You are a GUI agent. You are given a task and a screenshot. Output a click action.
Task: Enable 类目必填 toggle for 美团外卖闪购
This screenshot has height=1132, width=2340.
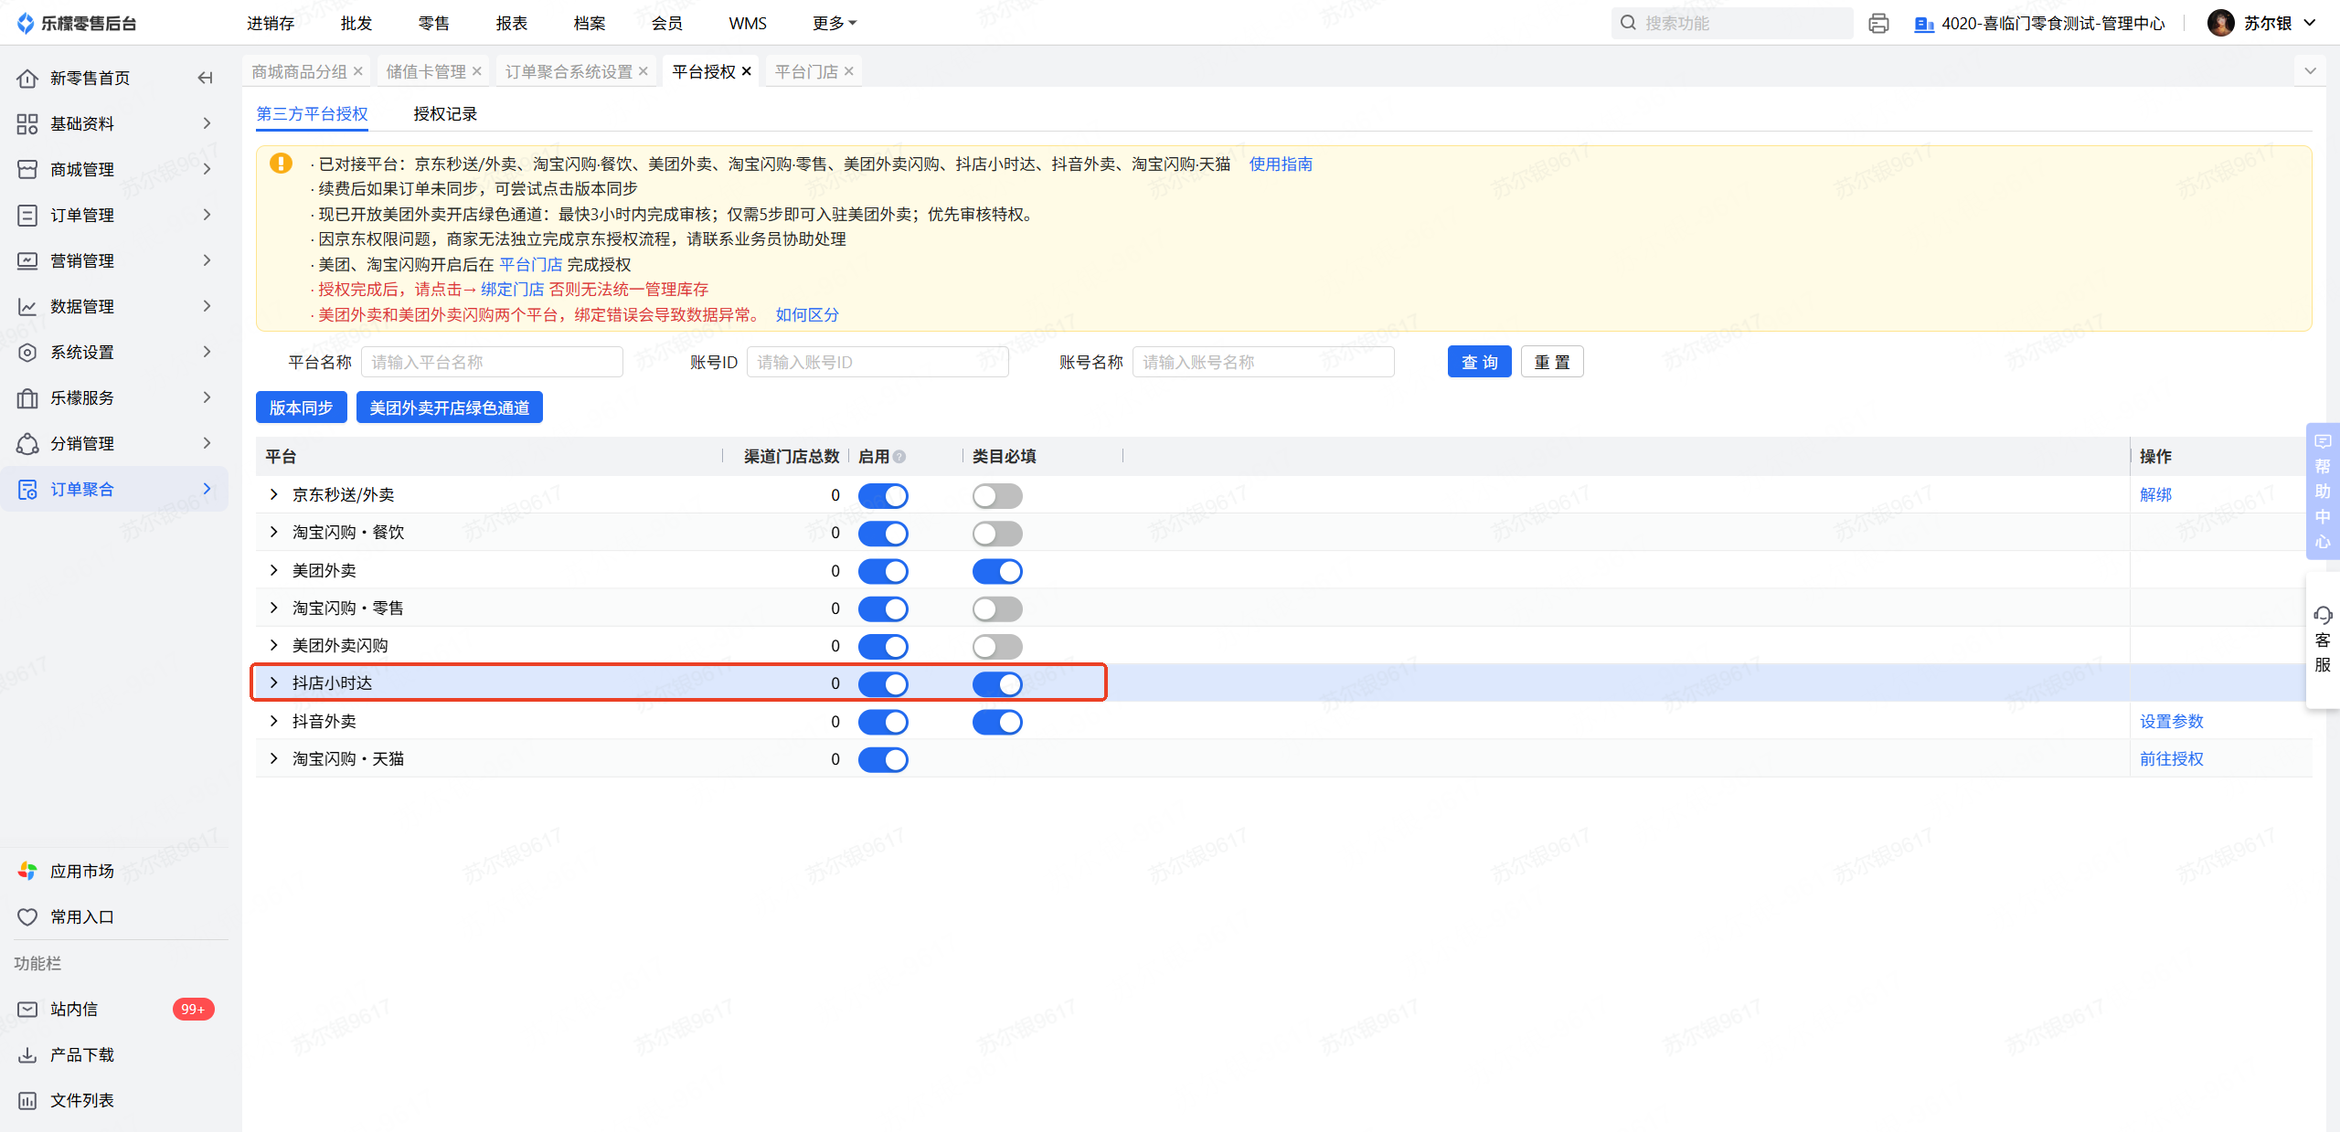point(996,647)
